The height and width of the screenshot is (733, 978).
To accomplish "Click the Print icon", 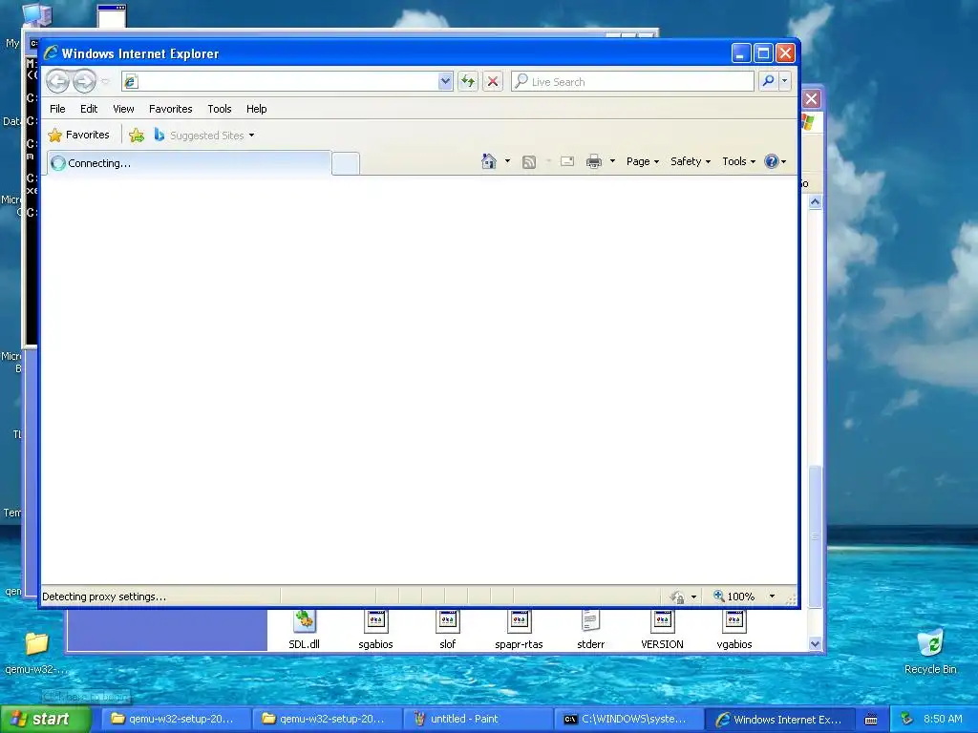I will coord(594,161).
